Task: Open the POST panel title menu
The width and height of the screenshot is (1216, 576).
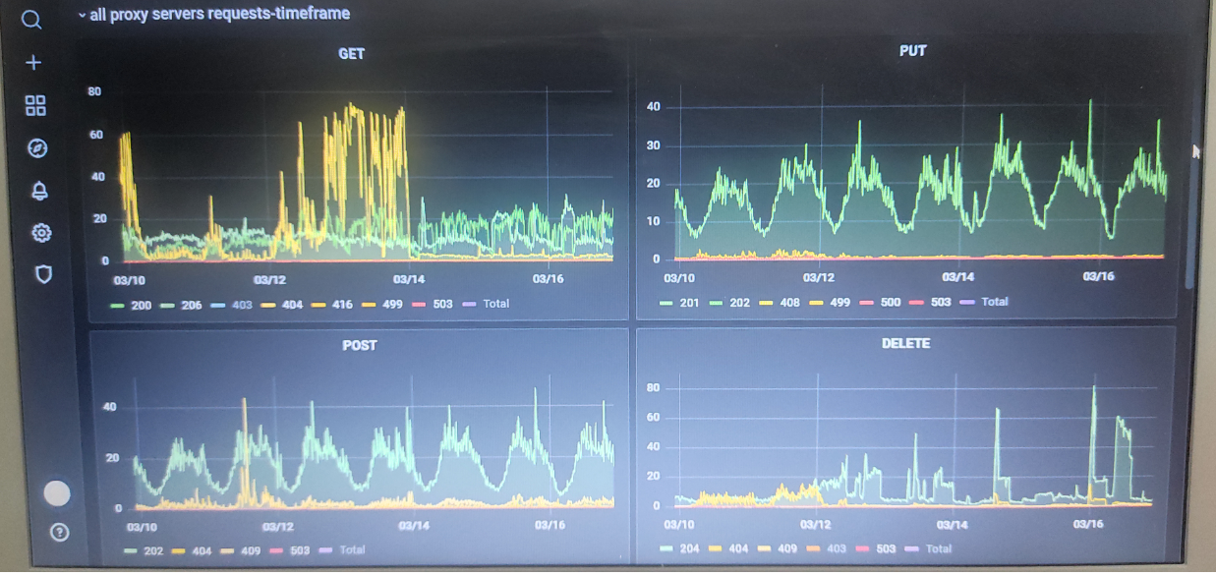Action: tap(359, 345)
